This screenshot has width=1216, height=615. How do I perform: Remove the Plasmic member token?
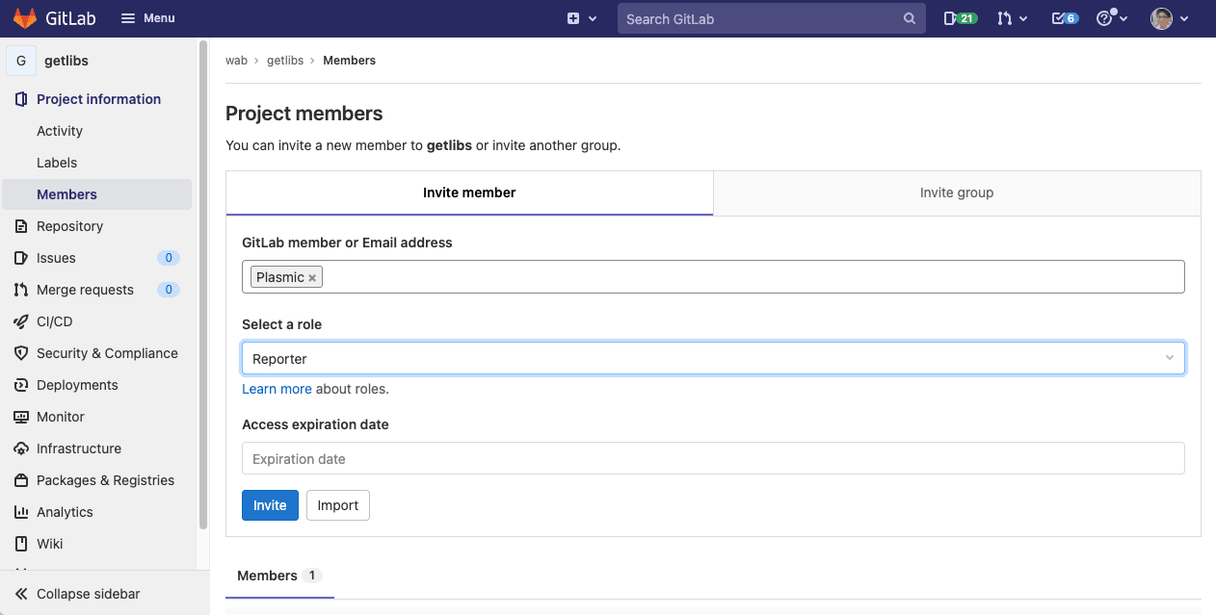[x=312, y=278]
